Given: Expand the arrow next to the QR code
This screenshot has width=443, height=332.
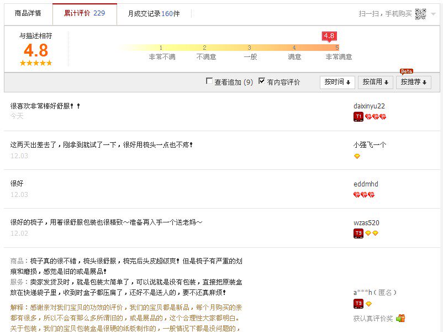Looking at the screenshot, I should pos(433,14).
